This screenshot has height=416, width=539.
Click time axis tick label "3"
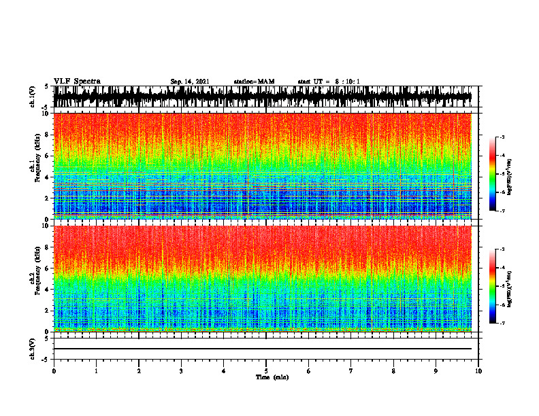point(181,371)
